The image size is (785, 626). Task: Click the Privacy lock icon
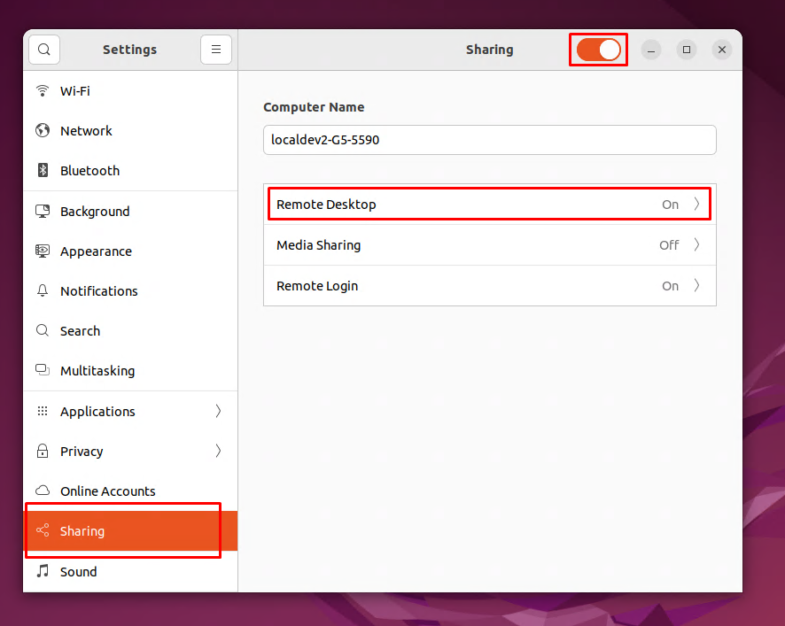pos(43,451)
